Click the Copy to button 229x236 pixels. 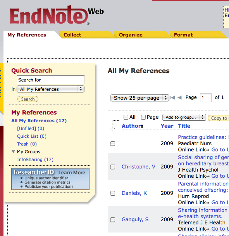[x=219, y=118]
